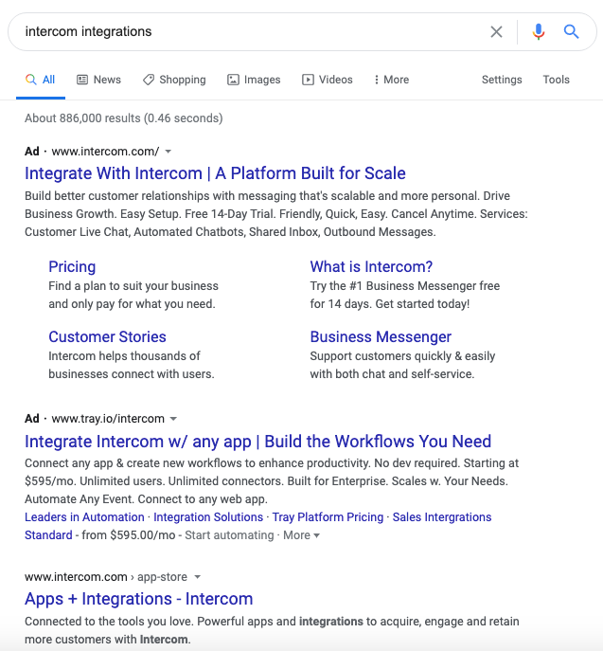Screen dimensions: 603x651
Task: Open the Standard plan link
Action: coord(48,535)
